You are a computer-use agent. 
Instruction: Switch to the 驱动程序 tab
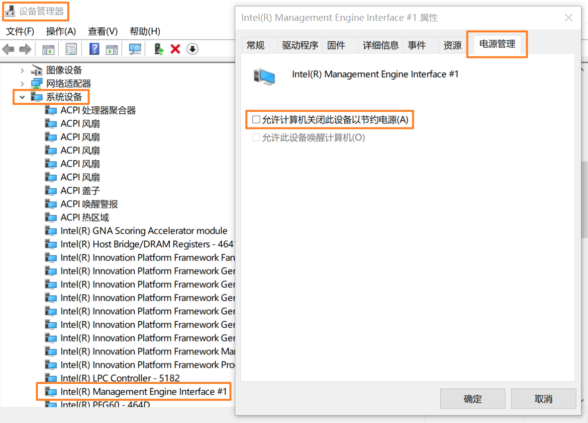click(300, 45)
